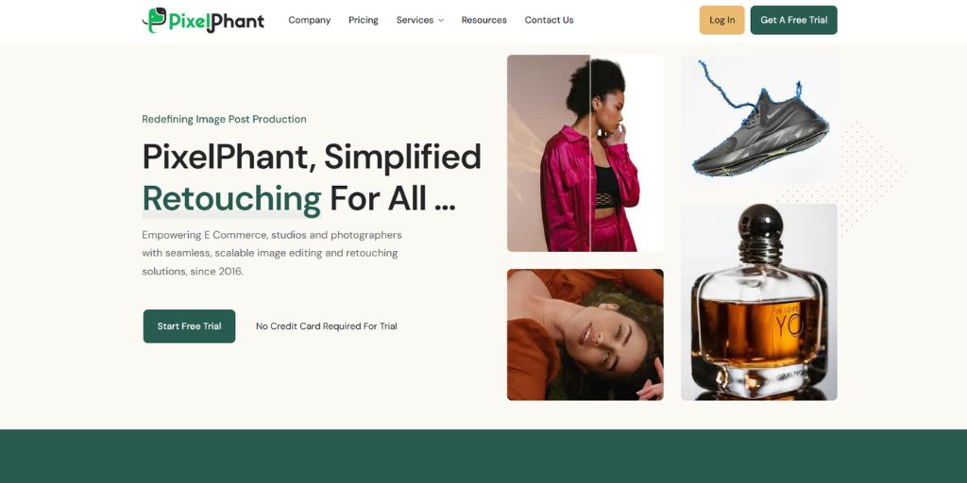Click the PixelPhant wordmark in header
Image resolution: width=967 pixels, height=483 pixels.
click(216, 22)
